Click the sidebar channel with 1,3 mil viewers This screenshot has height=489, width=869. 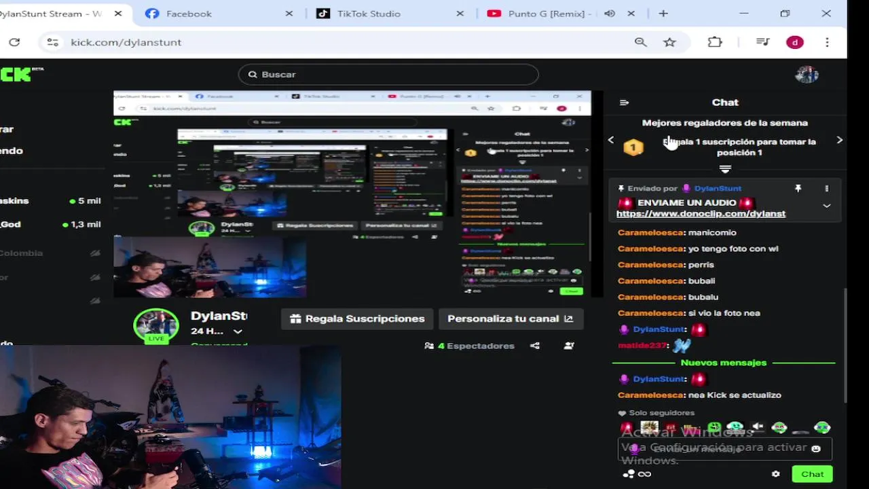click(51, 224)
